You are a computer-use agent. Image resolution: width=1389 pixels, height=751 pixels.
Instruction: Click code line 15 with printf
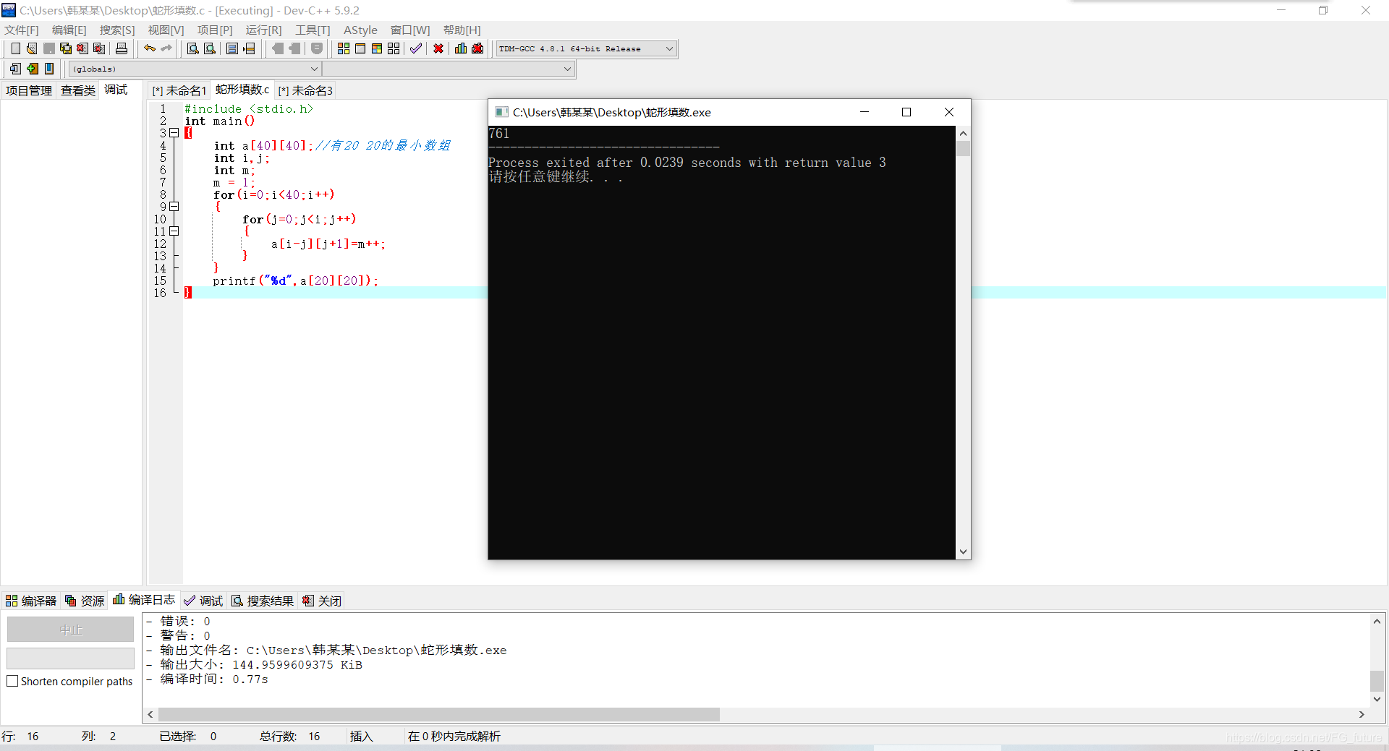pyautogui.click(x=296, y=280)
